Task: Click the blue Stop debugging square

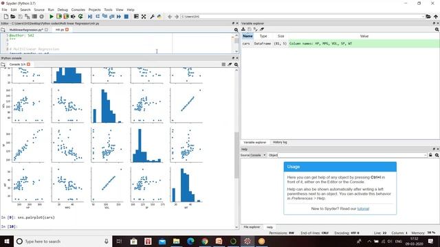Action: tap(126, 16)
